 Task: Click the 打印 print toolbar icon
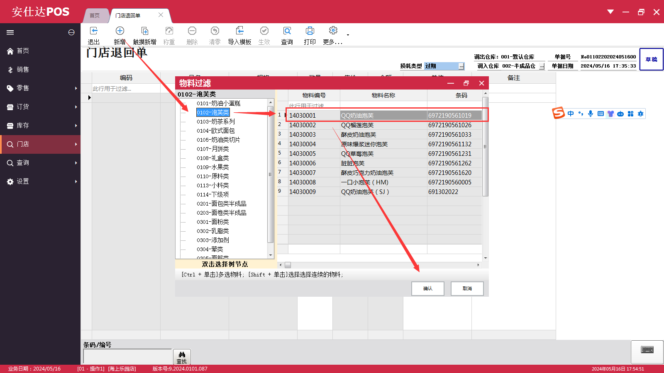click(310, 31)
